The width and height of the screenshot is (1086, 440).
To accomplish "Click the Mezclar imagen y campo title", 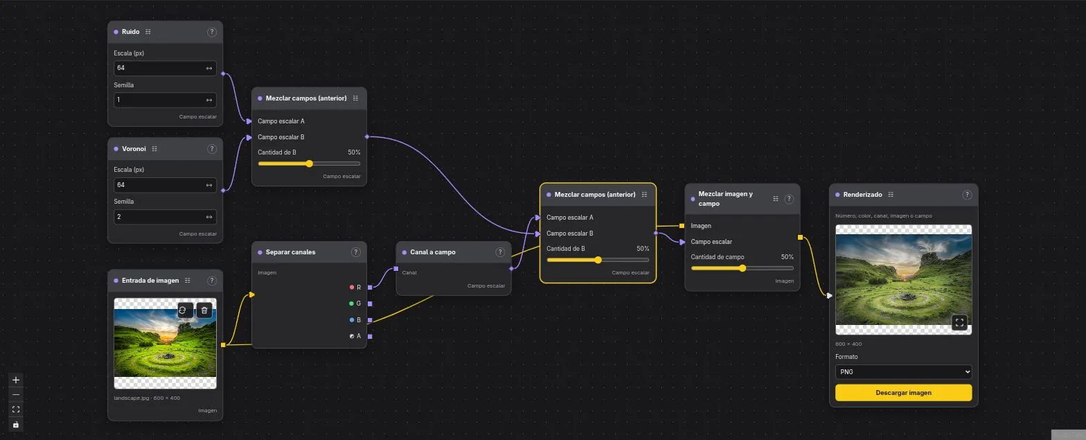I will pyautogui.click(x=726, y=199).
